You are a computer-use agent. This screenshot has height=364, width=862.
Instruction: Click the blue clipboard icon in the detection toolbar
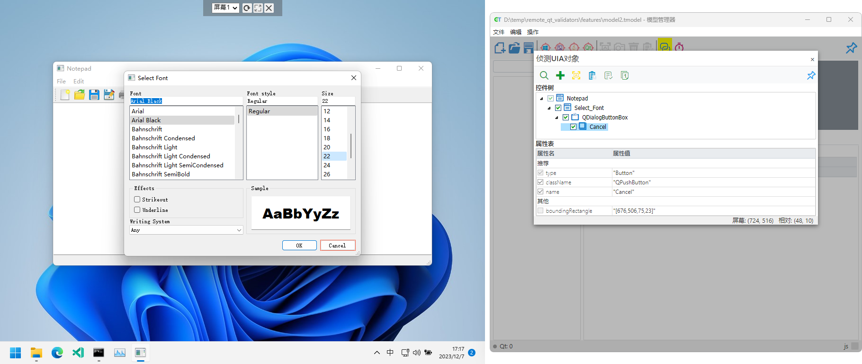592,75
